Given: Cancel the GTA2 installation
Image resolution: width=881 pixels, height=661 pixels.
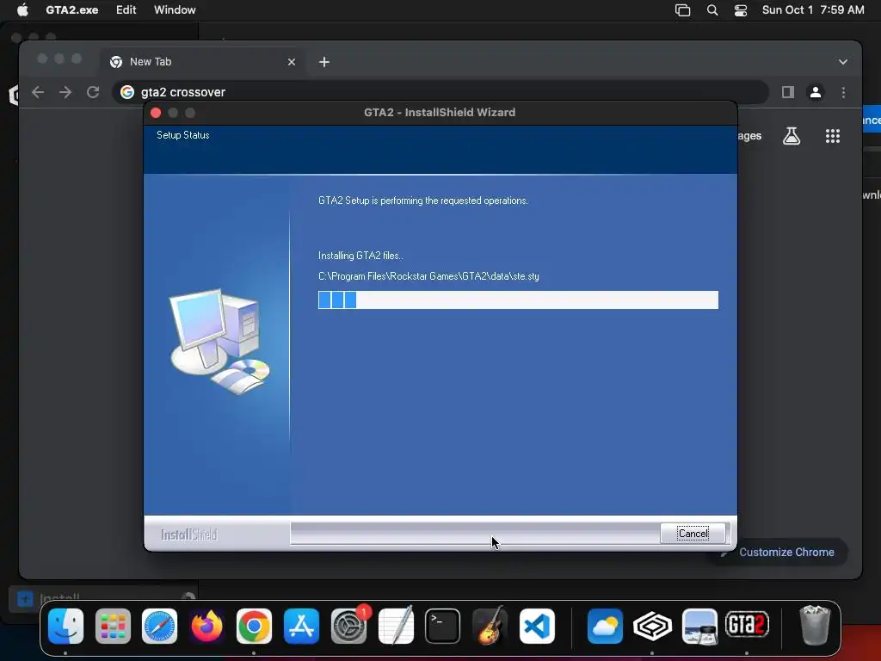Looking at the screenshot, I should coord(693,534).
